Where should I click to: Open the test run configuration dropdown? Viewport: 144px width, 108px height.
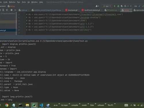pyautogui.click(x=107, y=6)
